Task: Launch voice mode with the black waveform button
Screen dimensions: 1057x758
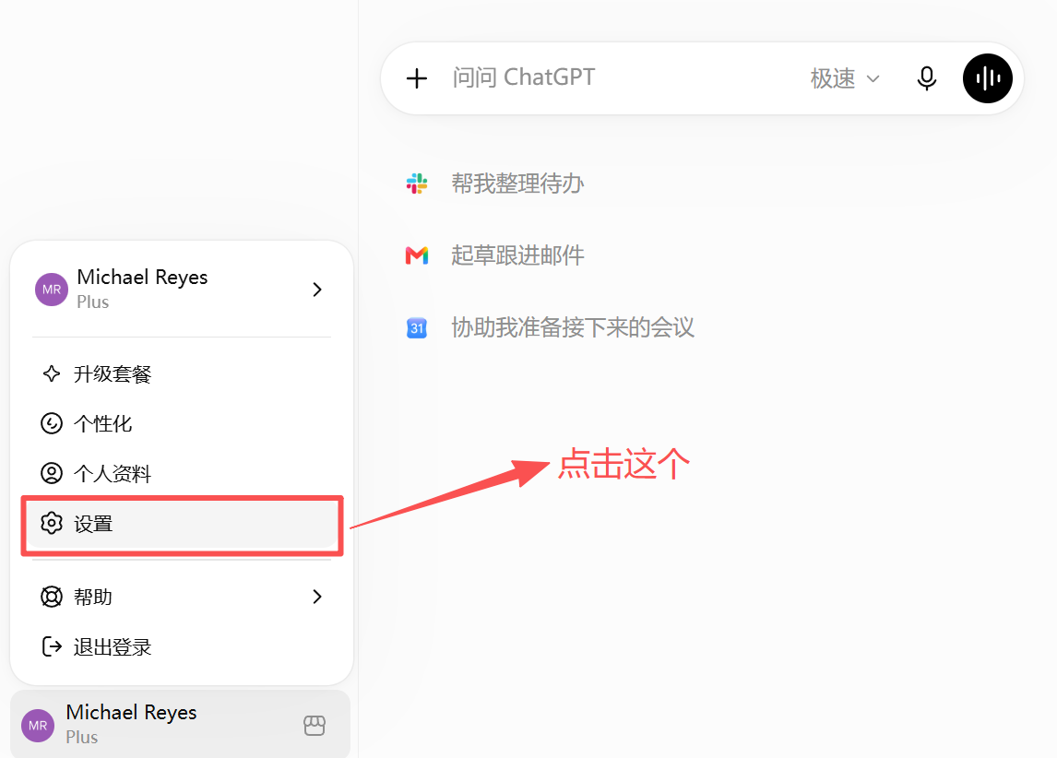Action: coord(988,78)
